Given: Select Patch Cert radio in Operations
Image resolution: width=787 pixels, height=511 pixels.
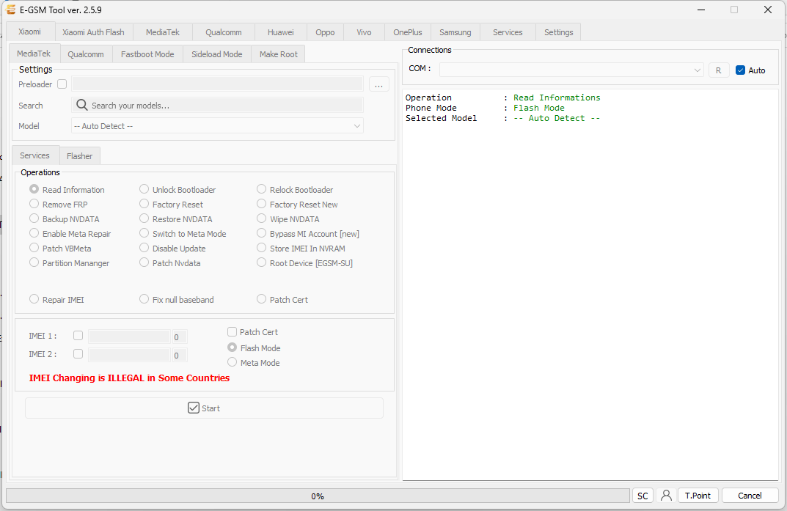Looking at the screenshot, I should point(262,298).
